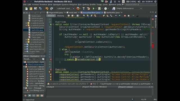The width and height of the screenshot is (180, 101).
Task: Toggle Show Fields filter in Navigator
Action: click(30, 95)
